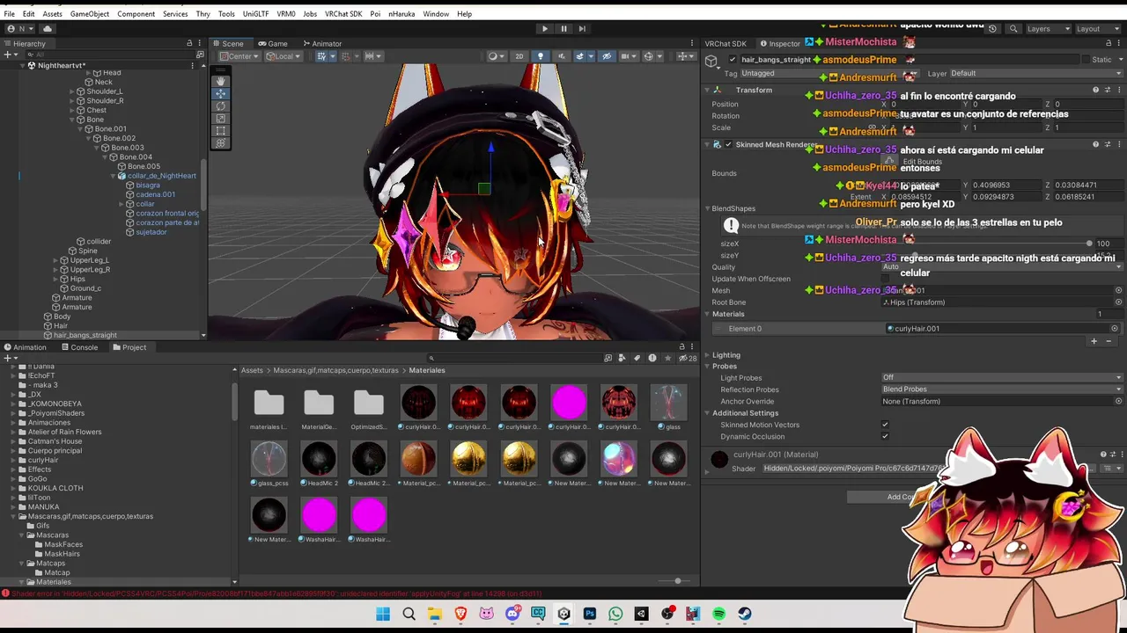This screenshot has height=633, width=1127.
Task: Click Search by Type icon in Project
Action: pos(623,358)
